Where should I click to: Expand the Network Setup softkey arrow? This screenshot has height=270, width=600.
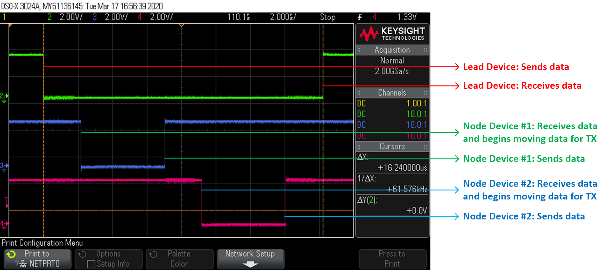tap(250, 264)
